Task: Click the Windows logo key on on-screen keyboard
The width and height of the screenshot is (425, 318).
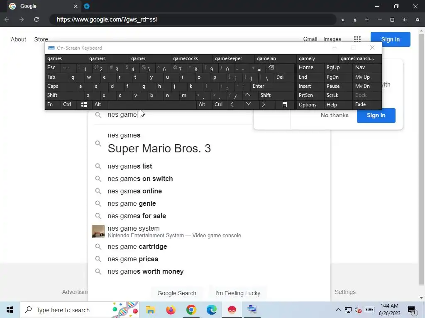Action: (84, 105)
